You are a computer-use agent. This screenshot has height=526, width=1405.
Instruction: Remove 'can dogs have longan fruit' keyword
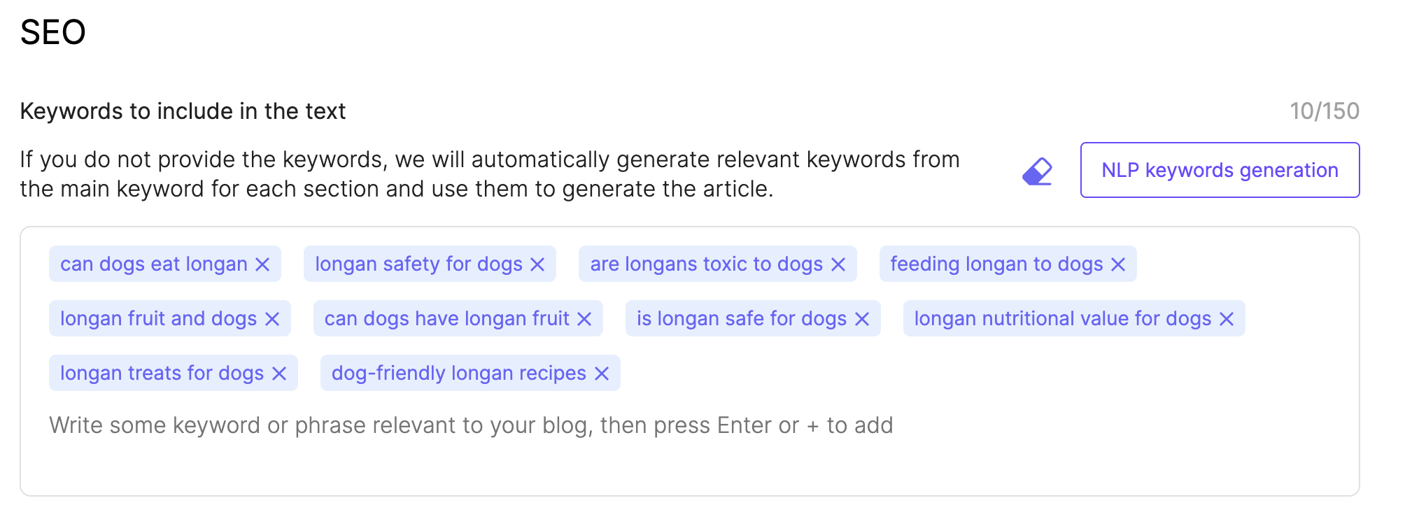[584, 319]
